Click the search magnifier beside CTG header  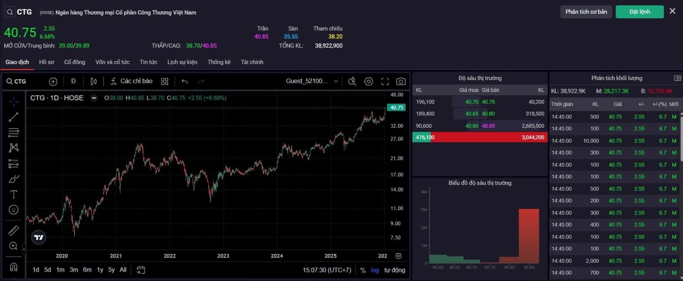pyautogui.click(x=10, y=12)
